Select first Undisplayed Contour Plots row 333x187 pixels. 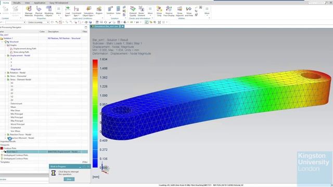point(16,155)
